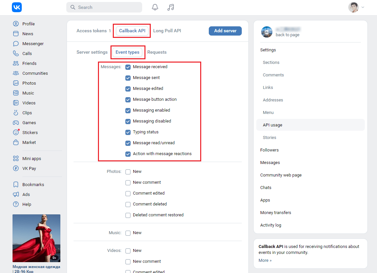Viewport: 377px width, 273px height.
Task: Enable Music New event checkbox
Action: pyautogui.click(x=128, y=233)
